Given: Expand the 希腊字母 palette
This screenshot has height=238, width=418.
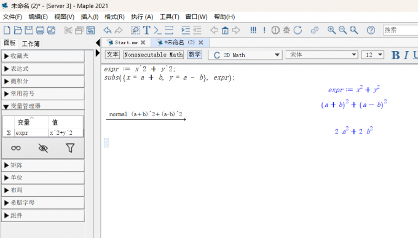Looking at the screenshot, I should click(x=43, y=203).
